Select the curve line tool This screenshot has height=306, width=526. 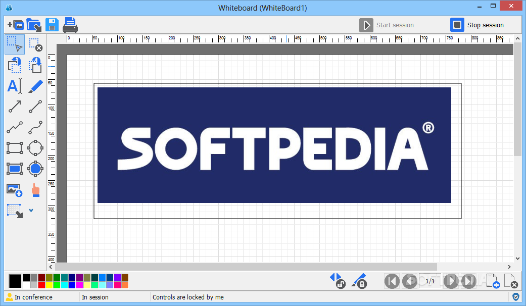(x=35, y=127)
